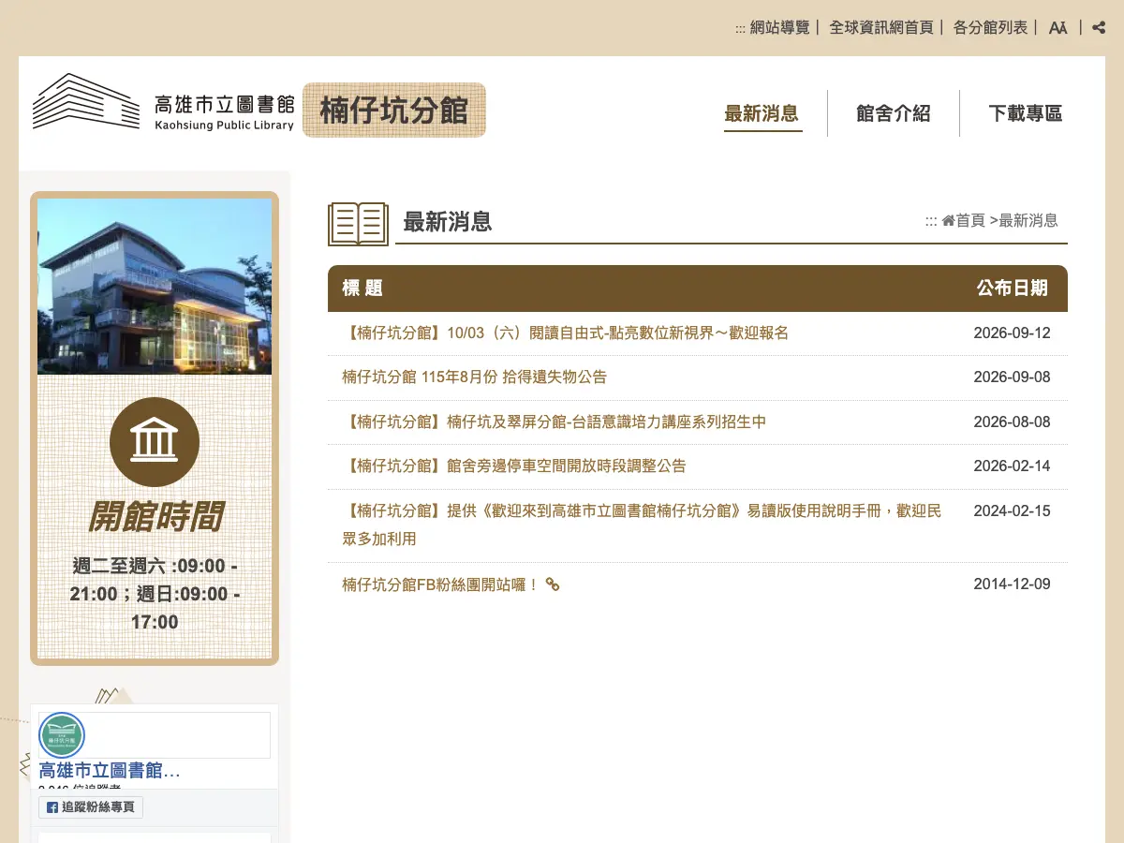The height and width of the screenshot is (843, 1124).
Task: Click the round Facebook page avatar
Action: [62, 735]
